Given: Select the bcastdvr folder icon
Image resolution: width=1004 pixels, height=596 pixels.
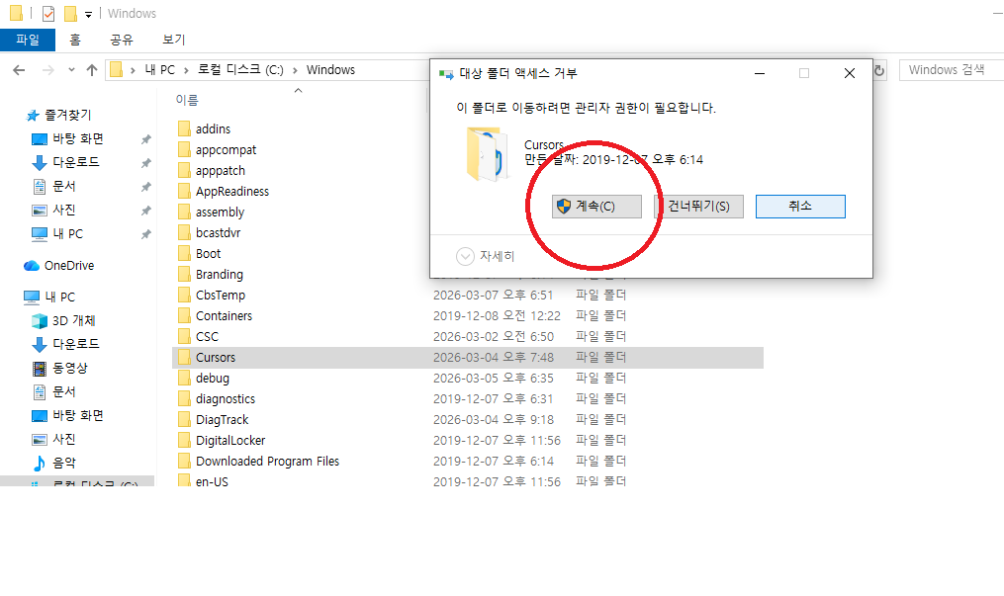Looking at the screenshot, I should (184, 233).
